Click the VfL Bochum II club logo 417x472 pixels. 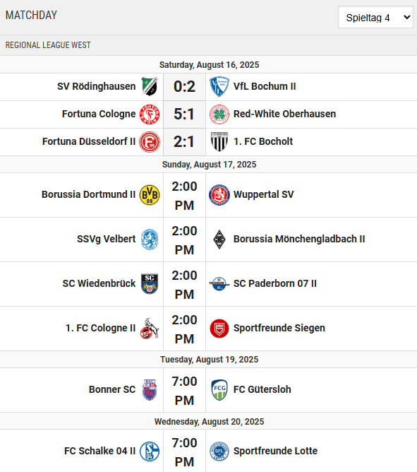point(219,86)
